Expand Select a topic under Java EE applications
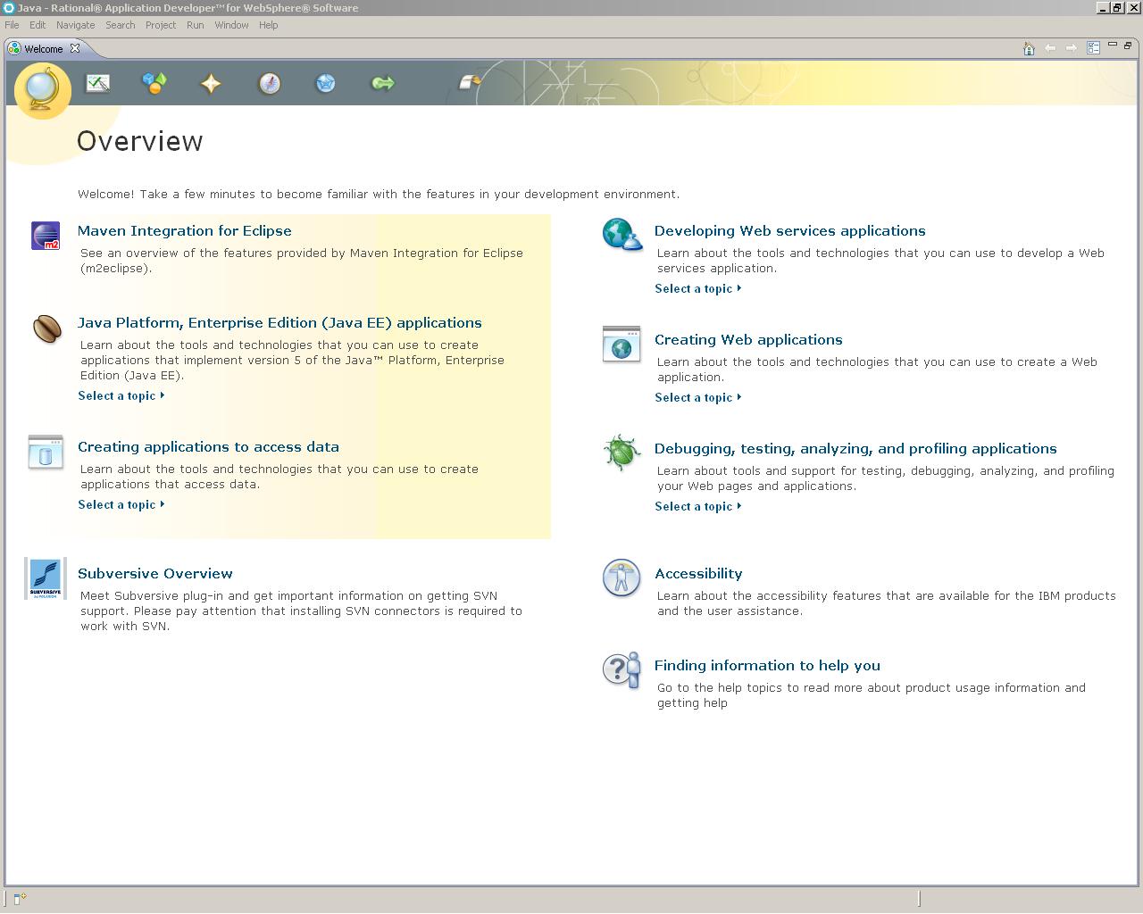The image size is (1143, 914). click(x=121, y=395)
